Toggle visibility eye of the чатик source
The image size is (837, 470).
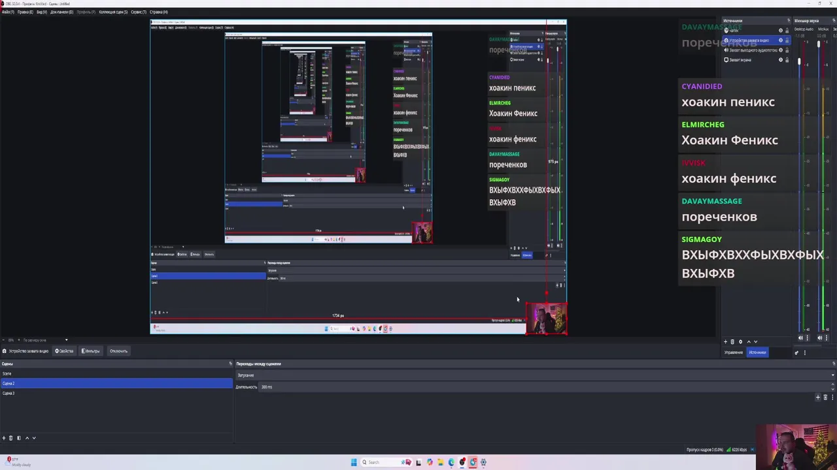tap(780, 31)
